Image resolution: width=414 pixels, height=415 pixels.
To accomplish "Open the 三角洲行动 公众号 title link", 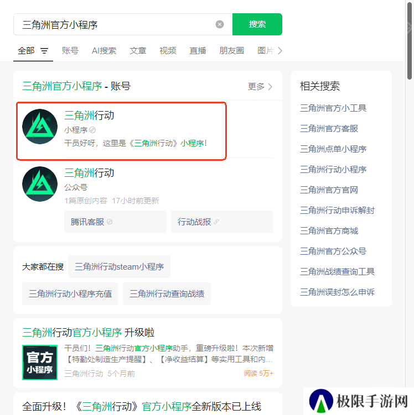I will (x=89, y=173).
